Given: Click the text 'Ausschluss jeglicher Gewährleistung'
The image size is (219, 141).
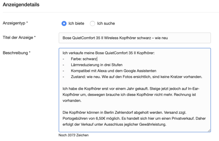Looking at the screenshot, I should click(x=135, y=124).
